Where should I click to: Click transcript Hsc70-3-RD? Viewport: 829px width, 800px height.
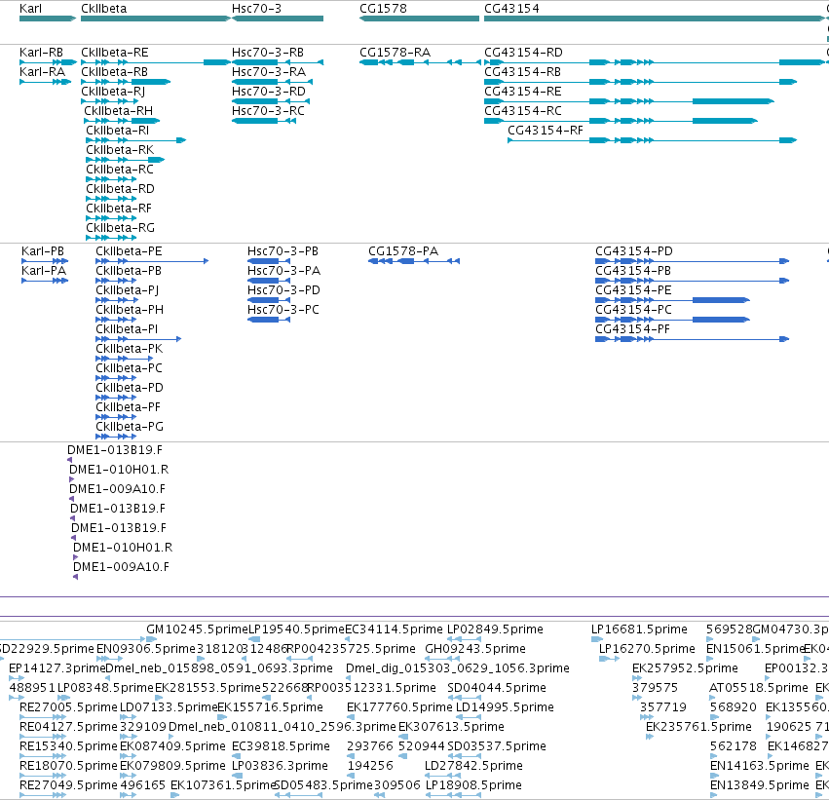point(269,92)
